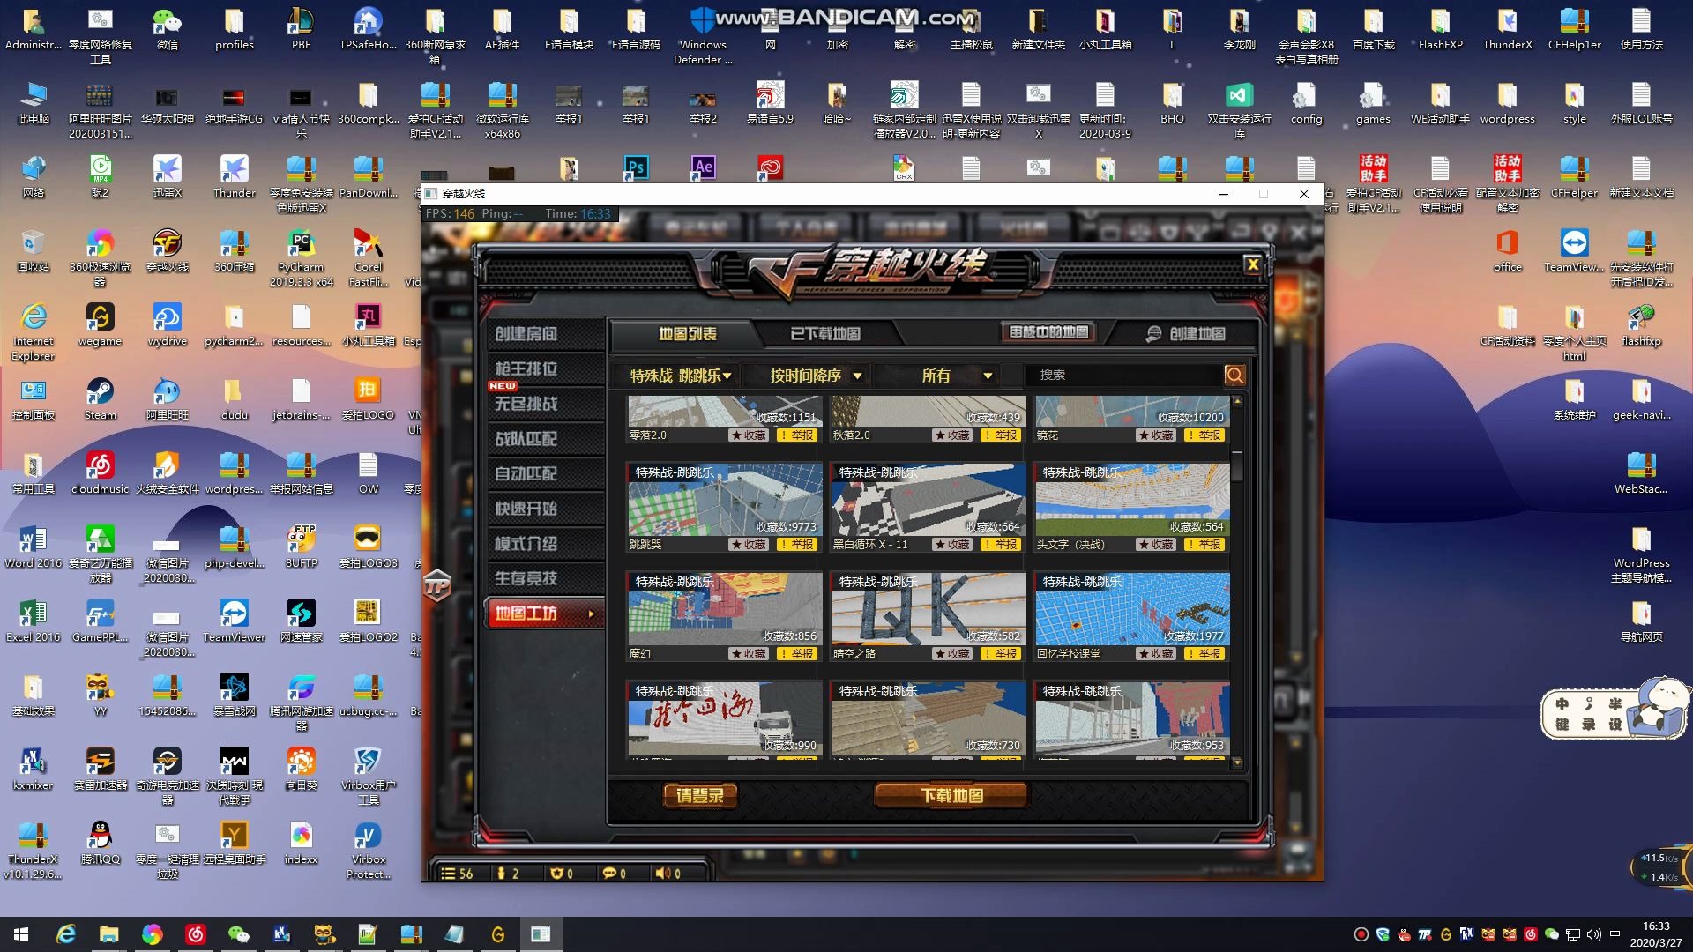The width and height of the screenshot is (1693, 952).
Task: Click WeChat icon in the Windows taskbar
Action: click(238, 934)
